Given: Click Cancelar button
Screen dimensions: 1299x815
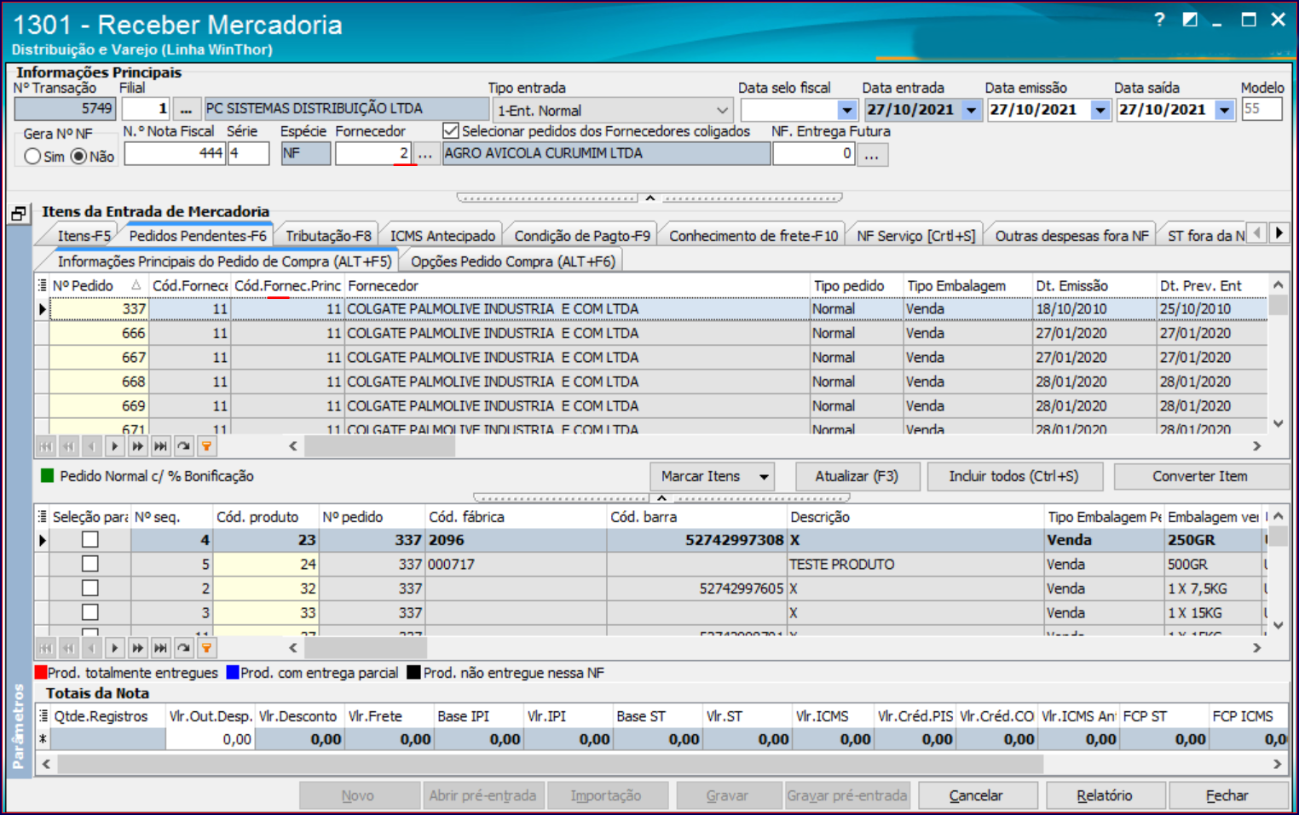Looking at the screenshot, I should pyautogui.click(x=977, y=795).
